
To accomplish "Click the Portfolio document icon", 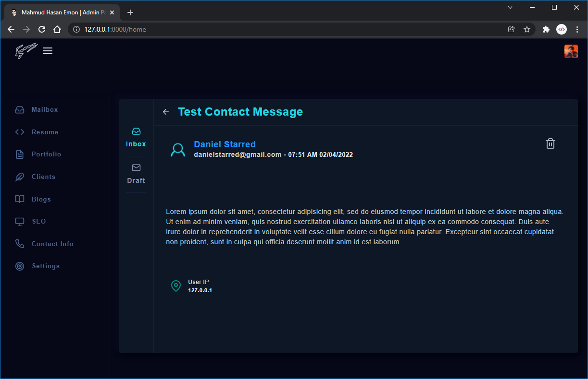I will coord(20,154).
